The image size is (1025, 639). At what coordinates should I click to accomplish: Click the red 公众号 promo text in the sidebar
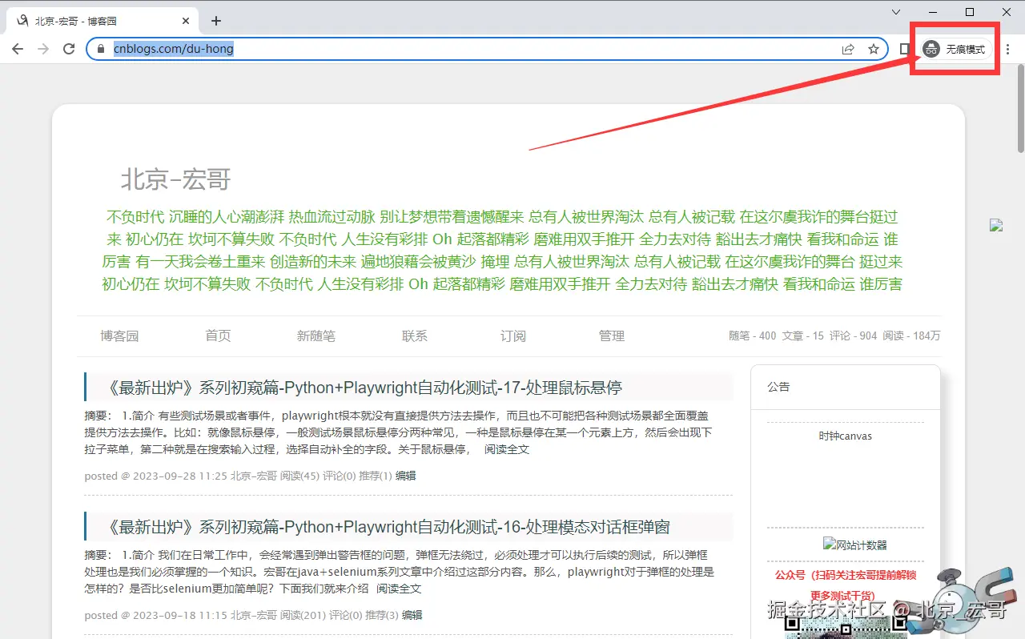(845, 585)
